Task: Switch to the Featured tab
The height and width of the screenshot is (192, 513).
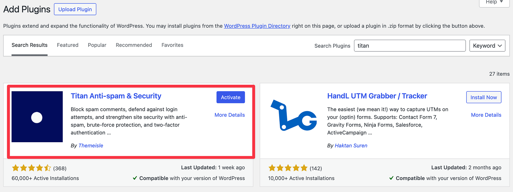Action: [x=68, y=45]
